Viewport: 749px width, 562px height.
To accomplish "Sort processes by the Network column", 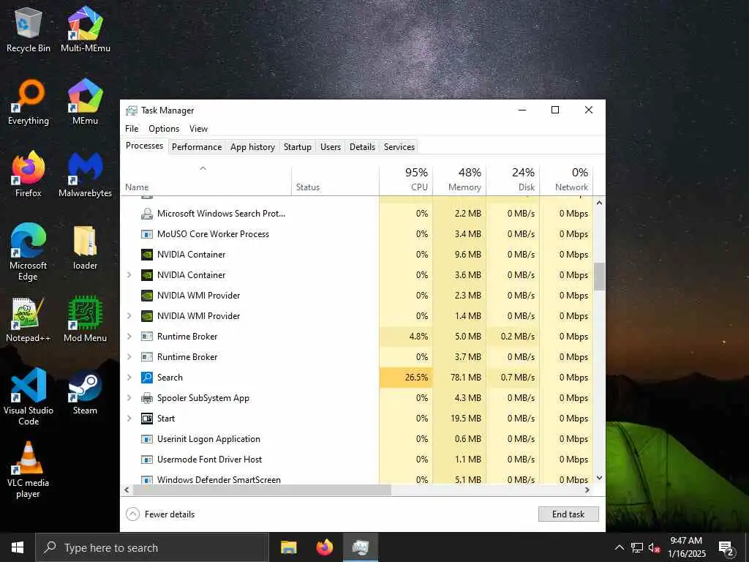I will point(567,180).
